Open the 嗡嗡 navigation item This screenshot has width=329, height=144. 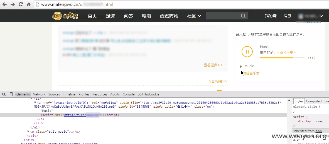(x=146, y=16)
